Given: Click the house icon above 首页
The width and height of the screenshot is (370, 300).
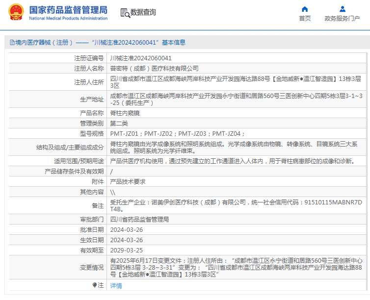Looking at the screenshot, I should [305, 9].
